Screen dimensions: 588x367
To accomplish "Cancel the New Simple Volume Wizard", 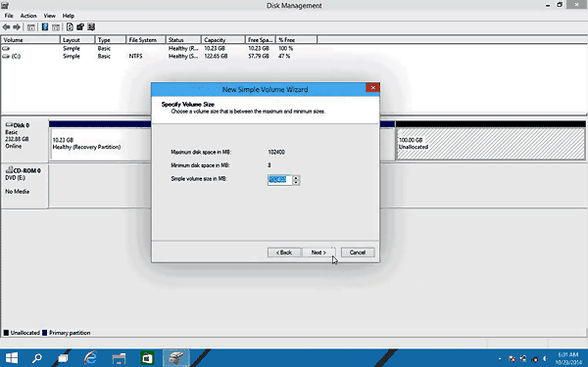I will 358,252.
